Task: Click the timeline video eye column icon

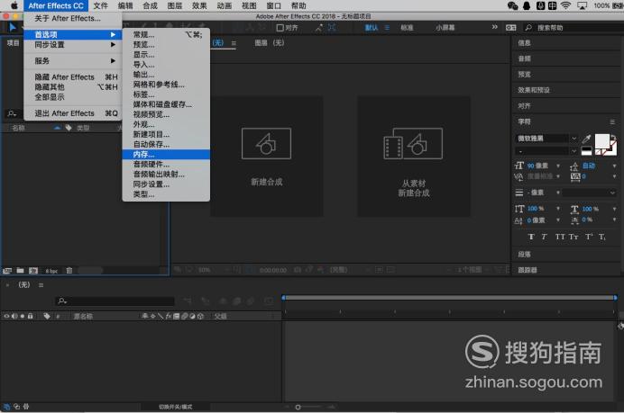Action: pos(7,316)
